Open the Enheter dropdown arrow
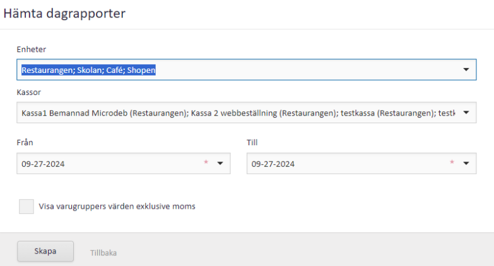This screenshot has width=494, height=266. [466, 70]
